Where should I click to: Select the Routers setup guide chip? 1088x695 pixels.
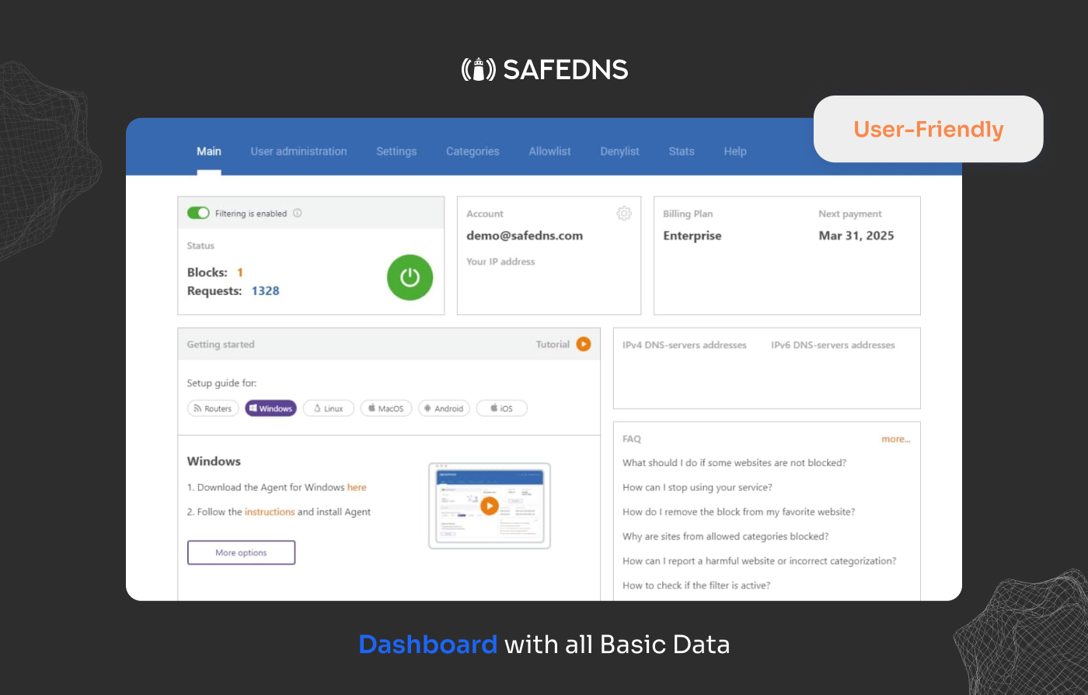[212, 408]
